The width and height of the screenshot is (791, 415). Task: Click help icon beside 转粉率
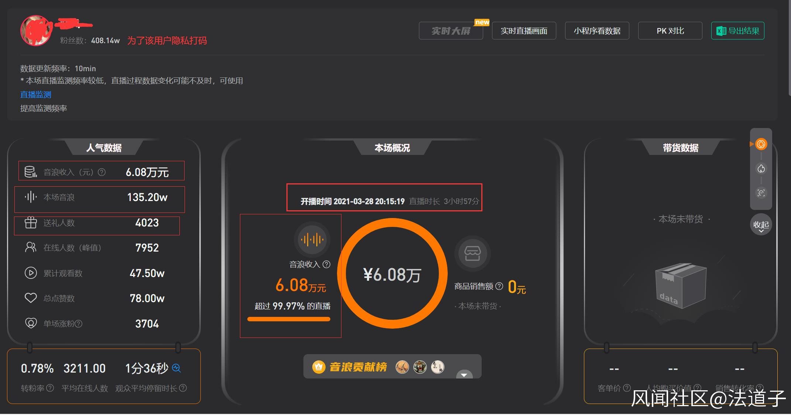[x=50, y=388]
